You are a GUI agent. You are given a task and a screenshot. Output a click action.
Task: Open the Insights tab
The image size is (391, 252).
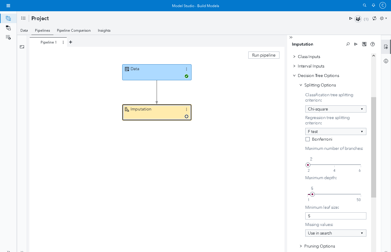(104, 31)
